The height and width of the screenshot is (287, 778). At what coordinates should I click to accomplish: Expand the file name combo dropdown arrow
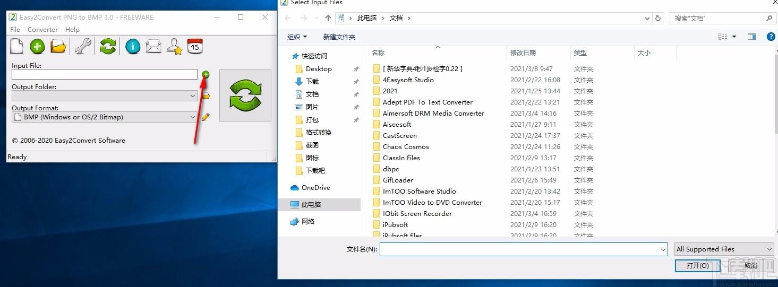663,249
